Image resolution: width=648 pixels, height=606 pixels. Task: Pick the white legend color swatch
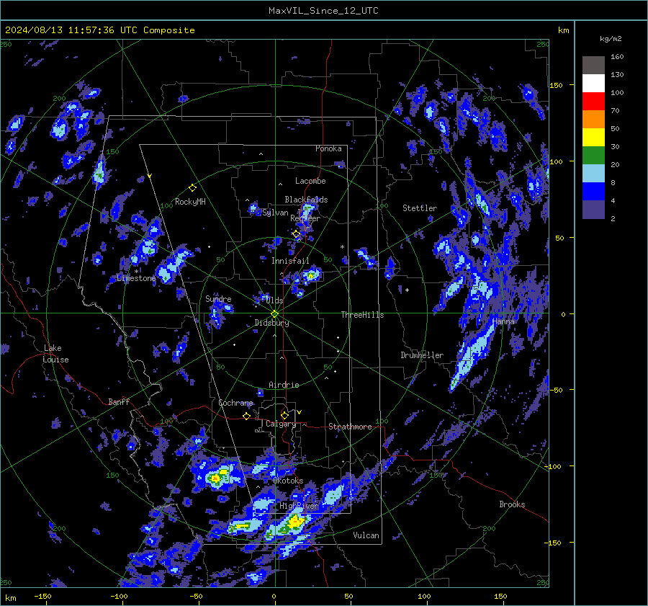593,84
